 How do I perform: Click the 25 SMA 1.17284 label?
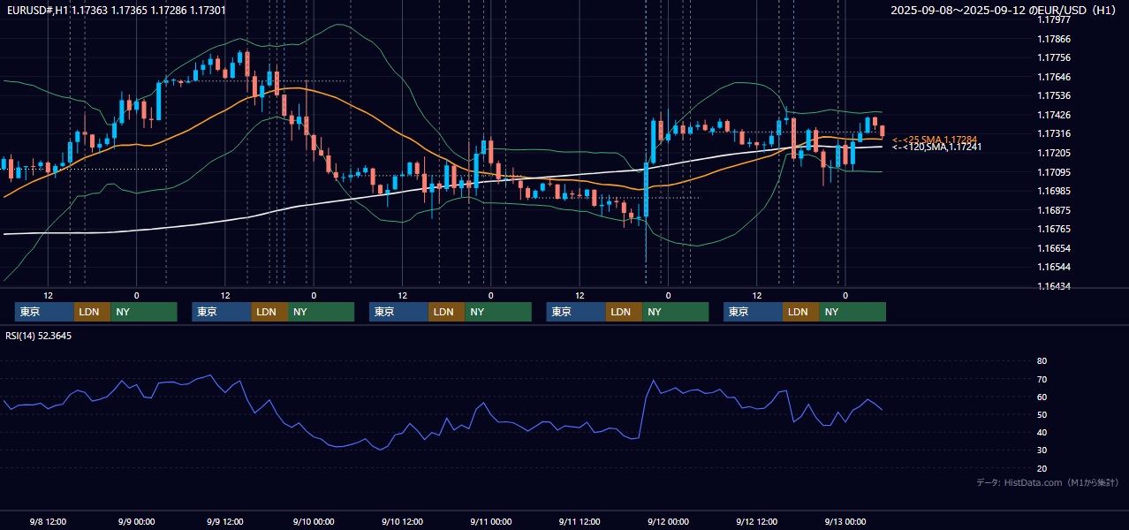935,140
